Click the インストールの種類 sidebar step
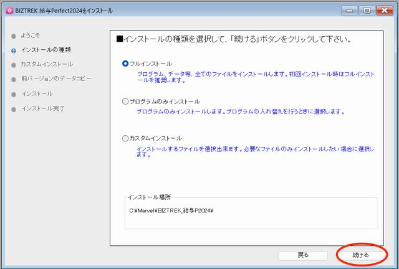This screenshot has height=269, width=399. pos(46,50)
